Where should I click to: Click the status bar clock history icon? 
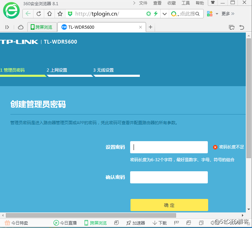[x=116, y=223]
